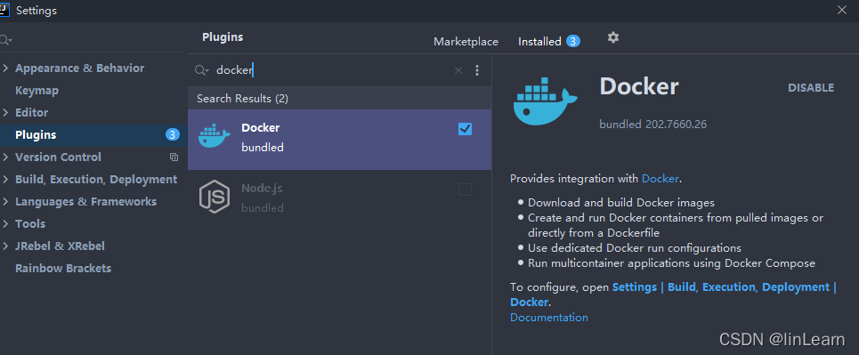859x355 pixels.
Task: Open the Docker link in description
Action: click(x=660, y=179)
